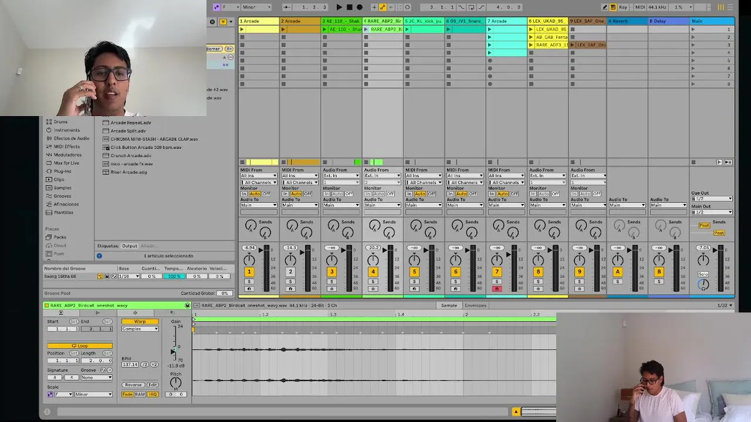This screenshot has width=751, height=422.
Task: Select Click Button Arcade 109 bpm.wav
Action: pos(146,147)
